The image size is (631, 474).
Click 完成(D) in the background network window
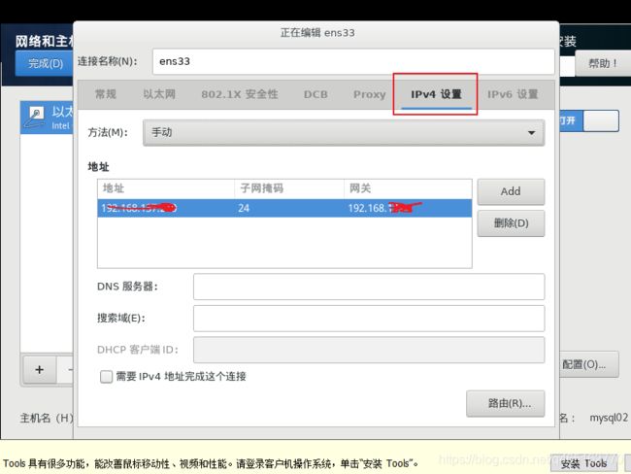[45, 63]
